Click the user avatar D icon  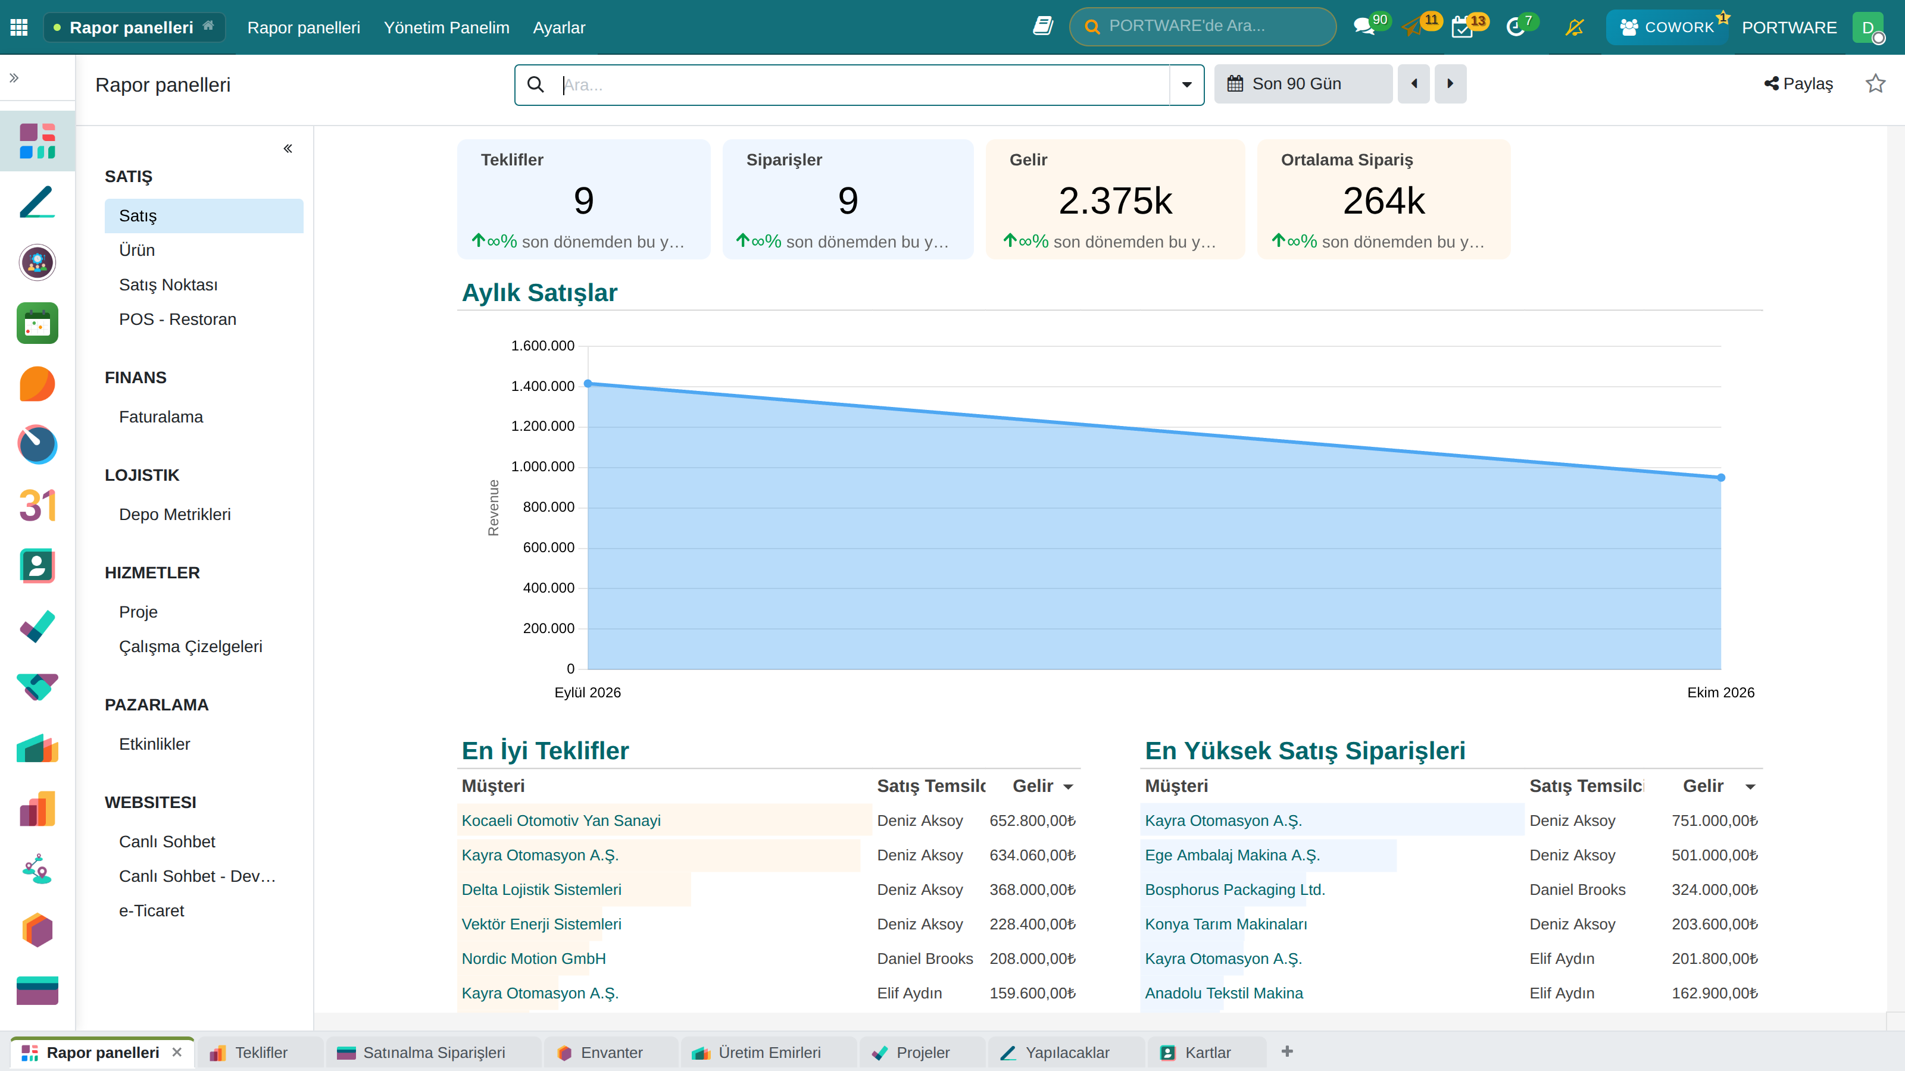[1867, 27]
